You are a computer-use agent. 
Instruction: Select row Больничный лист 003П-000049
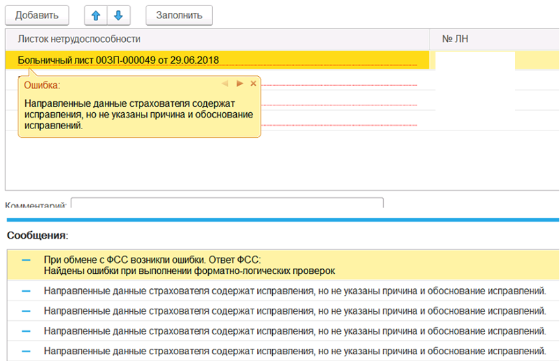118,60
